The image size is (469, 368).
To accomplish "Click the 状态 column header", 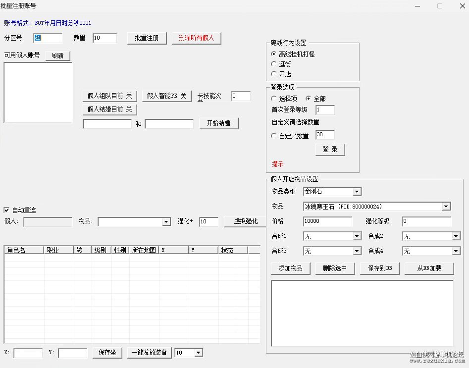I will (x=233, y=250).
